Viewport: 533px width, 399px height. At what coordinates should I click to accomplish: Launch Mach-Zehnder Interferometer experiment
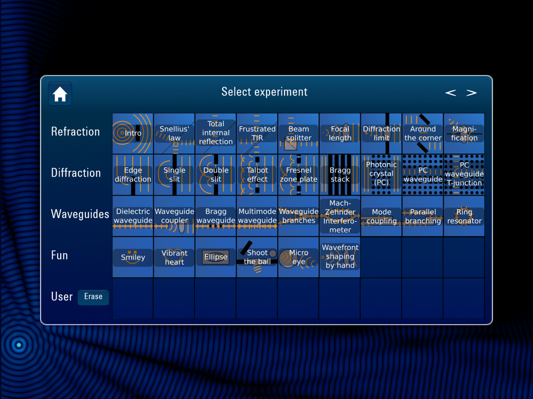coord(340,216)
